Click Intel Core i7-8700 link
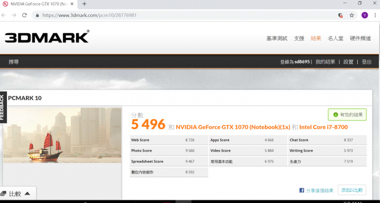Viewport: 380px width, 203px height. tap(324, 127)
